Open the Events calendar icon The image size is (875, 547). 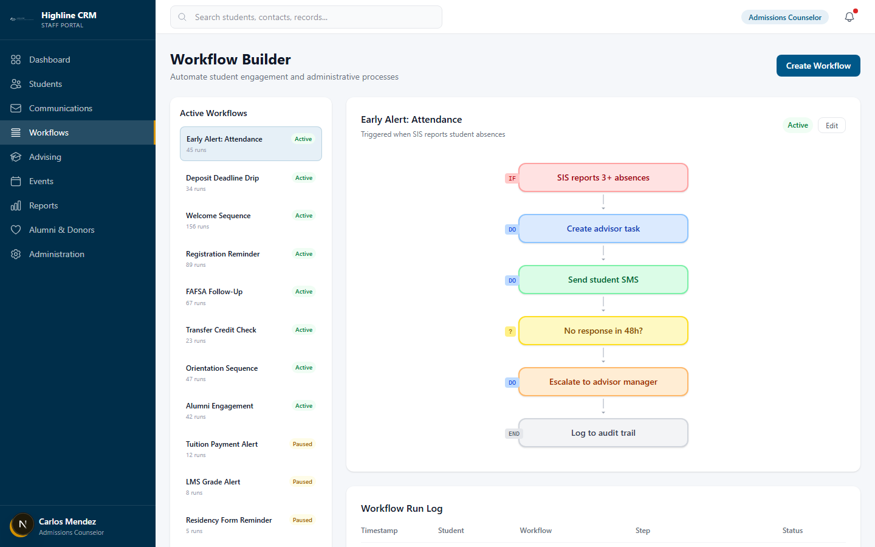click(x=16, y=181)
